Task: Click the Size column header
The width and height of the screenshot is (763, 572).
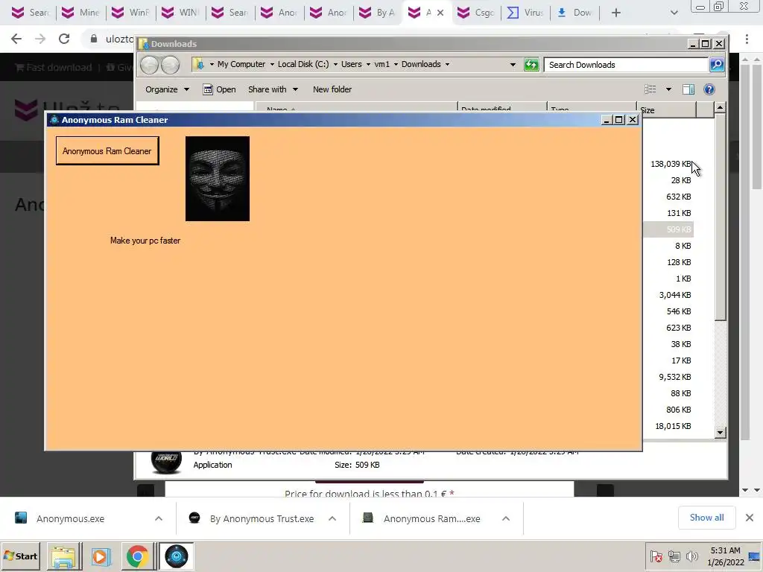Action: coord(667,110)
